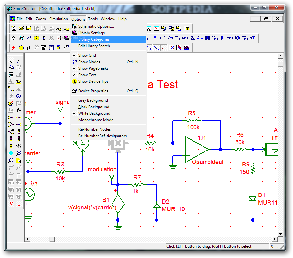Click the copy tool in left palette

pyautogui.click(x=11, y=67)
